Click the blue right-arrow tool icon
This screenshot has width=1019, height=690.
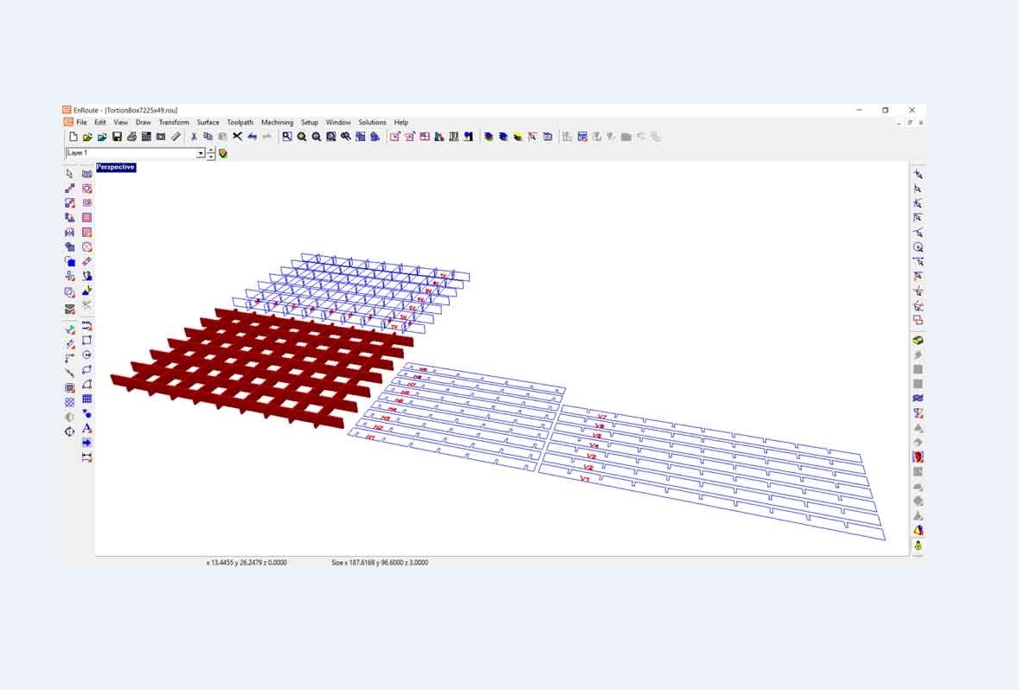point(87,443)
